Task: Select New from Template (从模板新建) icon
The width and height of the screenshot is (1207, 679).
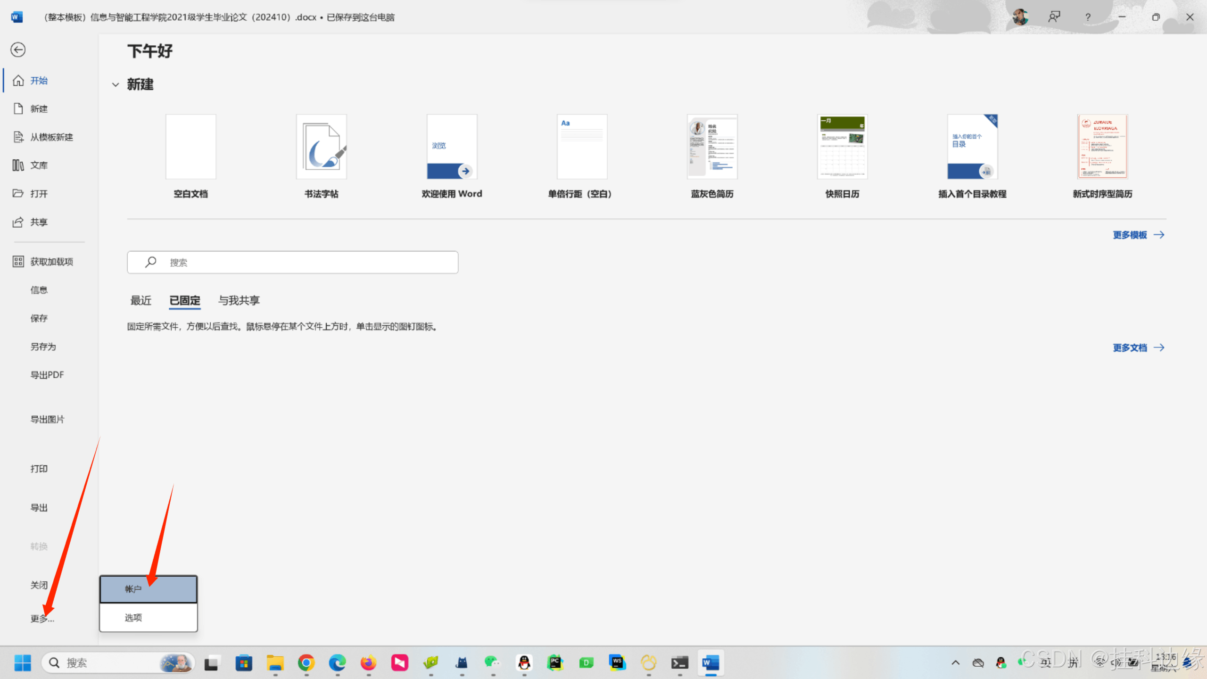Action: tap(18, 137)
